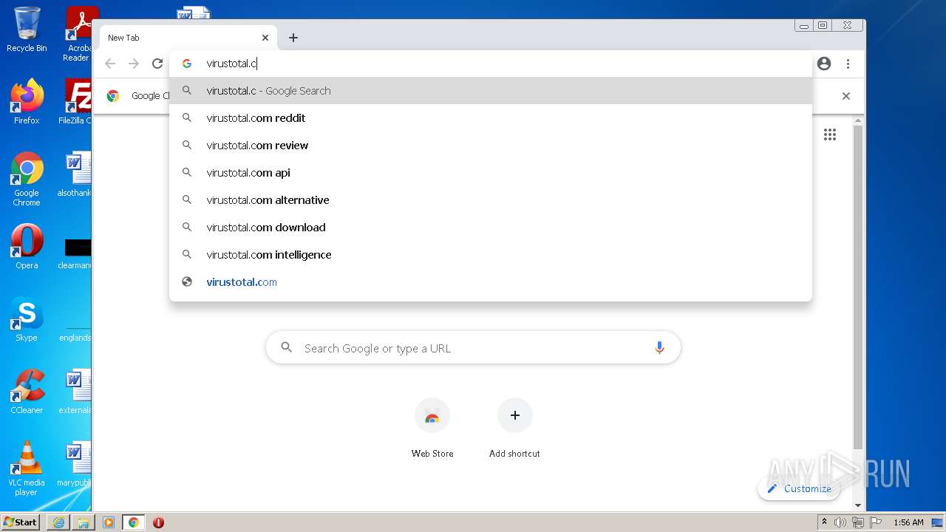The image size is (946, 532).
Task: Click the taskbar clock showing 1:56 AM
Action: (908, 522)
